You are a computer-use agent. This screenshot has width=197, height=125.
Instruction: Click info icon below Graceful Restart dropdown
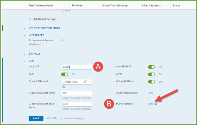(x=64, y=87)
